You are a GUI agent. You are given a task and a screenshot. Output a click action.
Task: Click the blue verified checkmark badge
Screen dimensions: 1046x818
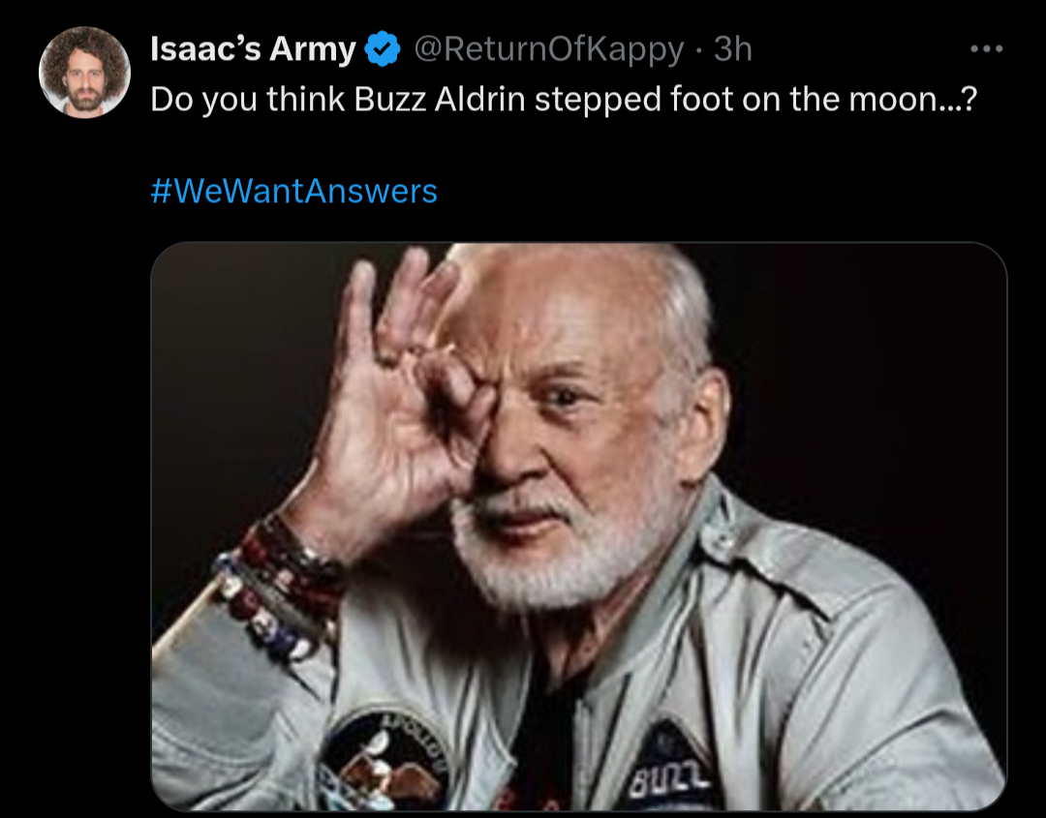click(383, 49)
